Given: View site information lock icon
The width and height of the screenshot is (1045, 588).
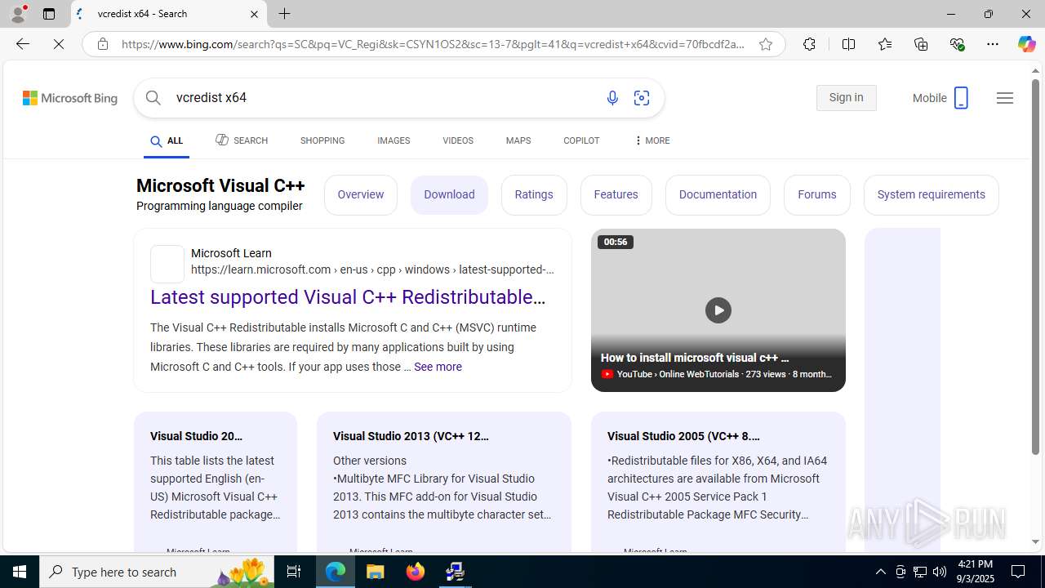Looking at the screenshot, I should click(x=102, y=44).
